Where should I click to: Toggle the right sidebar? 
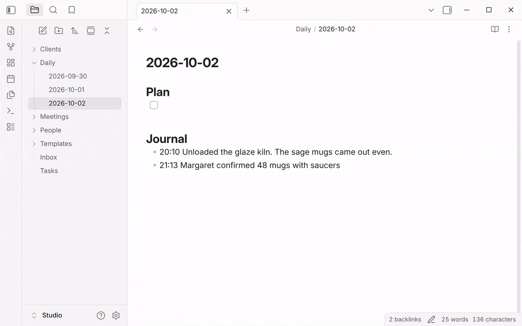point(447,10)
